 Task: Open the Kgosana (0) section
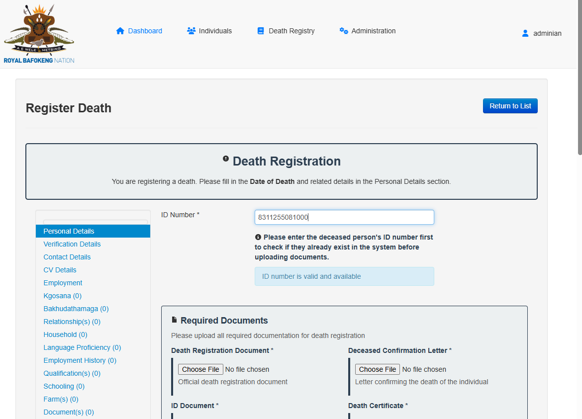pos(63,296)
